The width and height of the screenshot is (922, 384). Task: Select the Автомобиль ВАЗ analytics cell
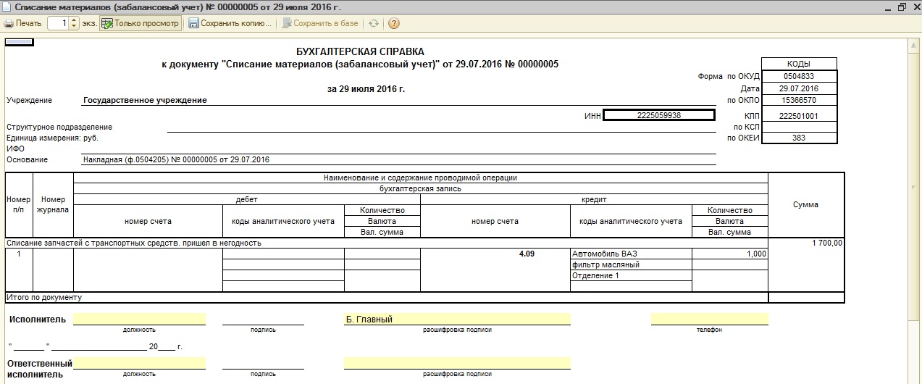pos(630,254)
